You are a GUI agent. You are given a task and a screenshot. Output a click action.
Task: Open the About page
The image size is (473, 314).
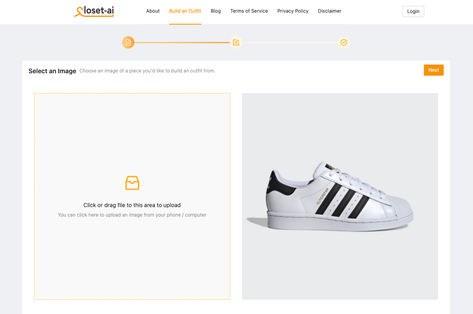[x=153, y=11]
